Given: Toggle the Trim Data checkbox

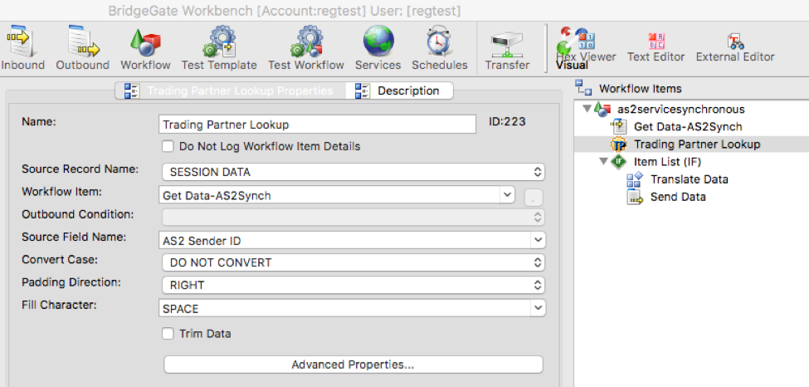Looking at the screenshot, I should click(x=168, y=333).
